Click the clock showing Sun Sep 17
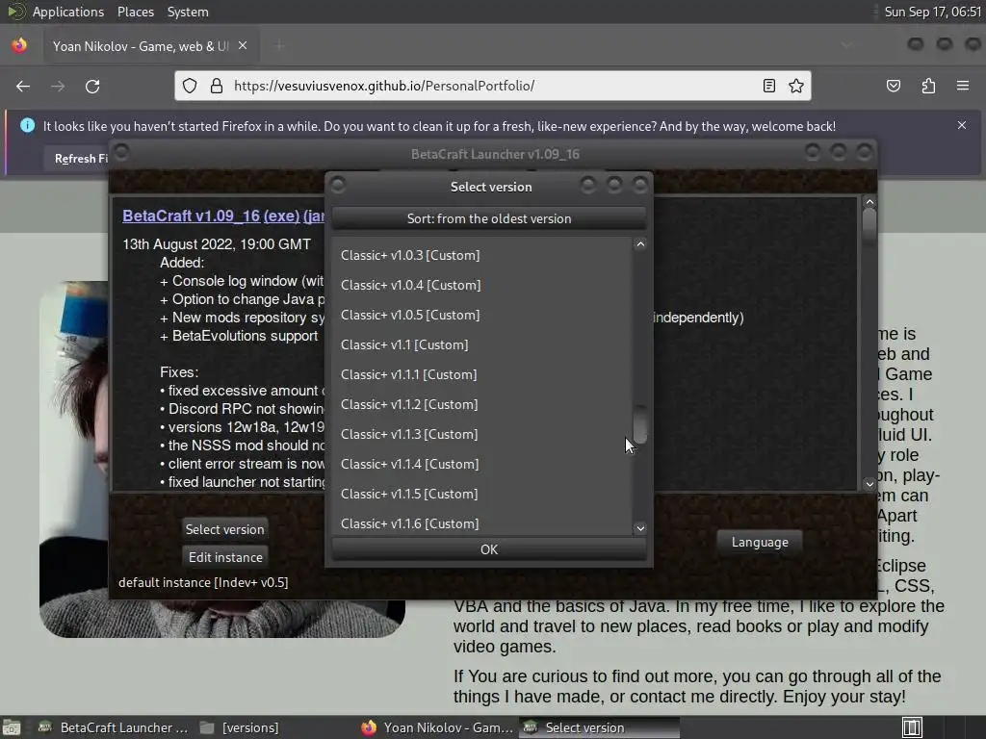The image size is (986, 739). coord(932,12)
